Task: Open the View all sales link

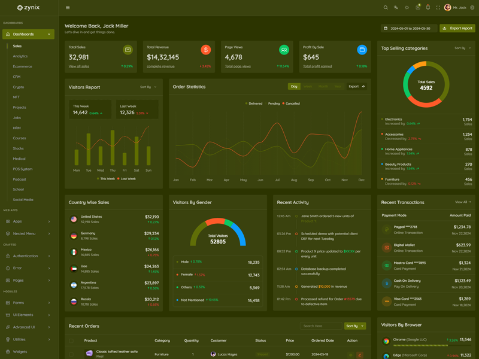Action: pos(79,66)
